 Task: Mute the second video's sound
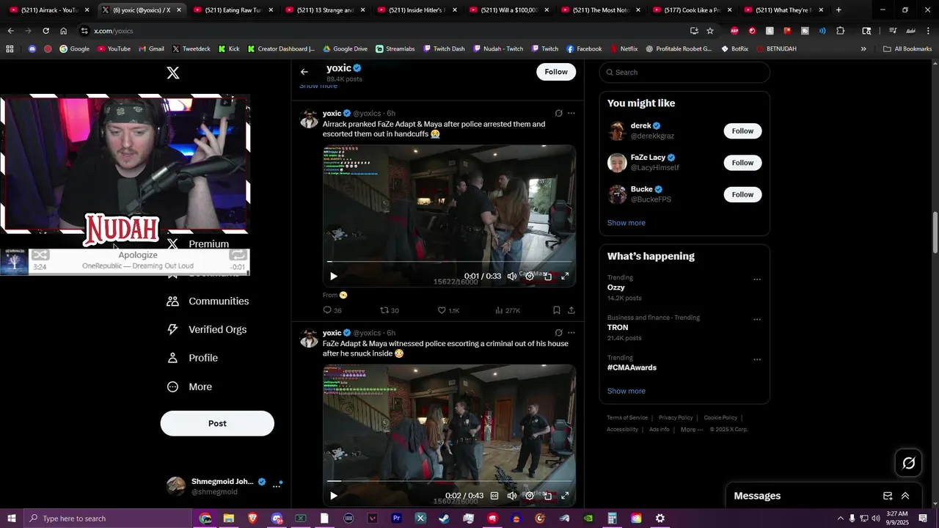pos(512,496)
